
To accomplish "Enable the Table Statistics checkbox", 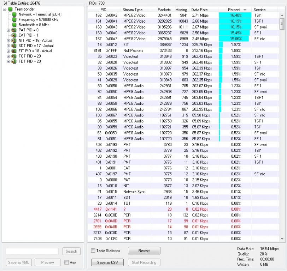I will pos(93,251).
